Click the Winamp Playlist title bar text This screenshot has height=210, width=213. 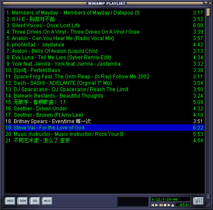(106, 3)
